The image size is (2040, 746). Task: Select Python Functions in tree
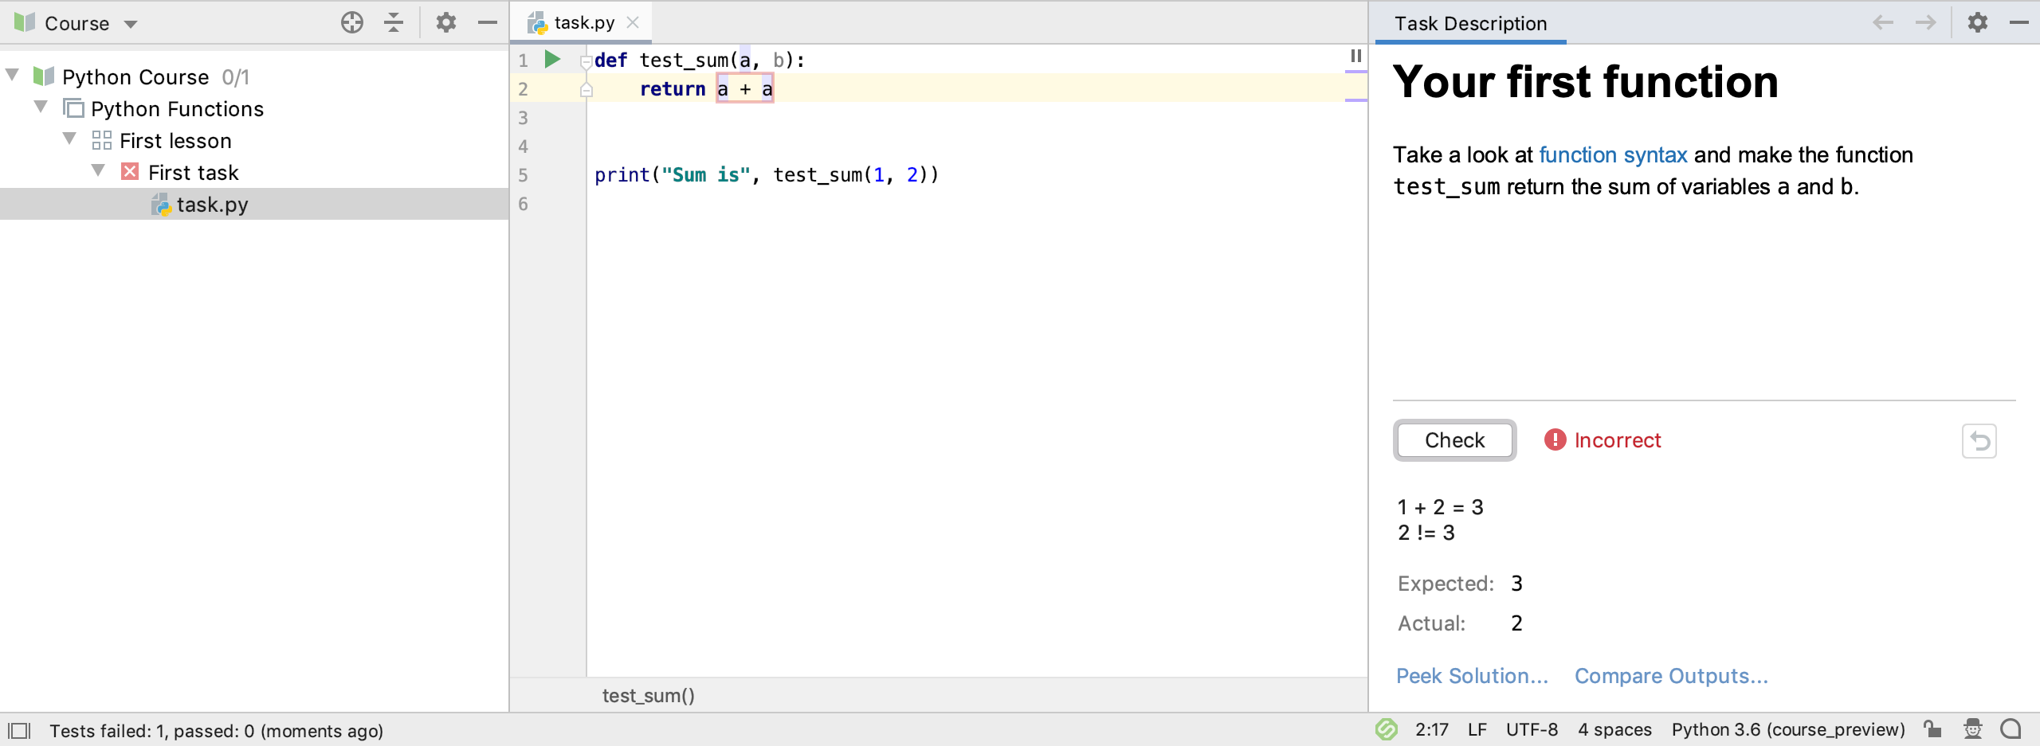tap(177, 109)
